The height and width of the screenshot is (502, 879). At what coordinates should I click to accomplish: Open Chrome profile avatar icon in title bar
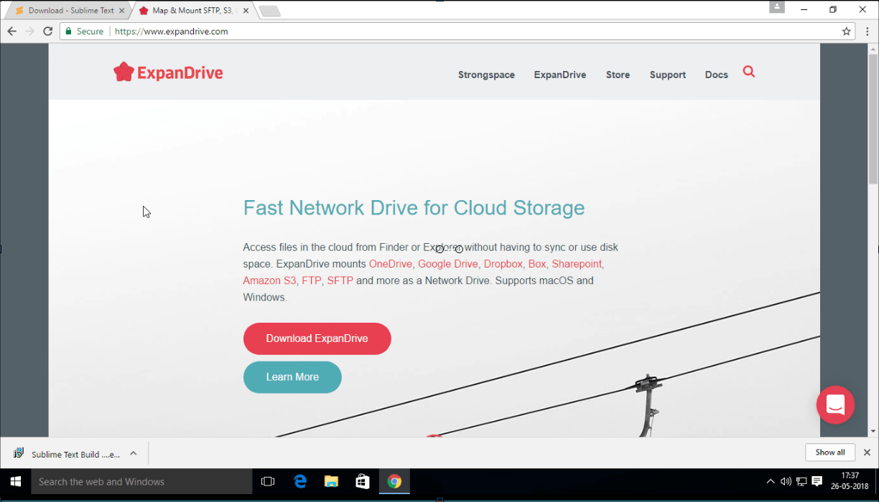(777, 7)
